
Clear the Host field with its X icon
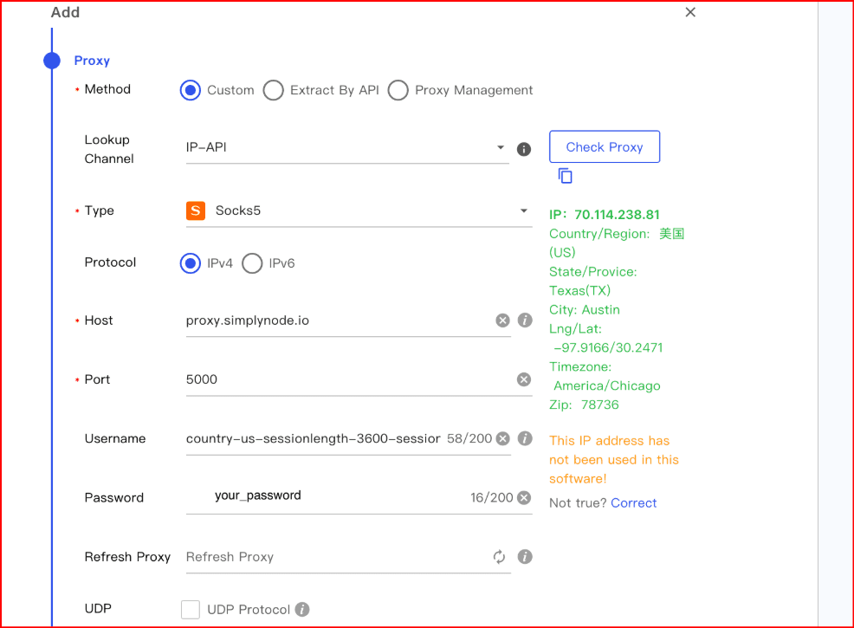(502, 320)
